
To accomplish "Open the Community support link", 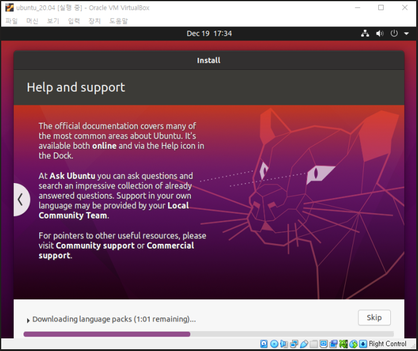I will [95, 246].
